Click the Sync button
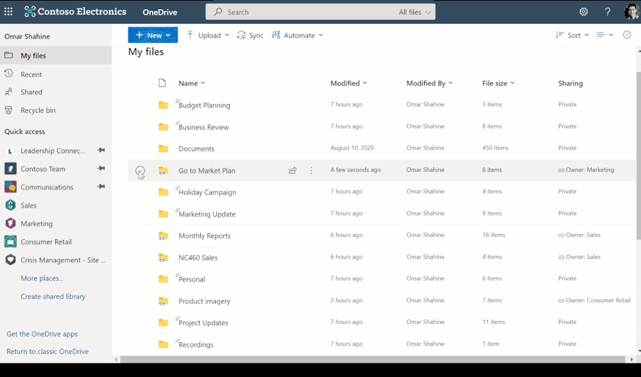Screen dimensions: 641x377 251,35
